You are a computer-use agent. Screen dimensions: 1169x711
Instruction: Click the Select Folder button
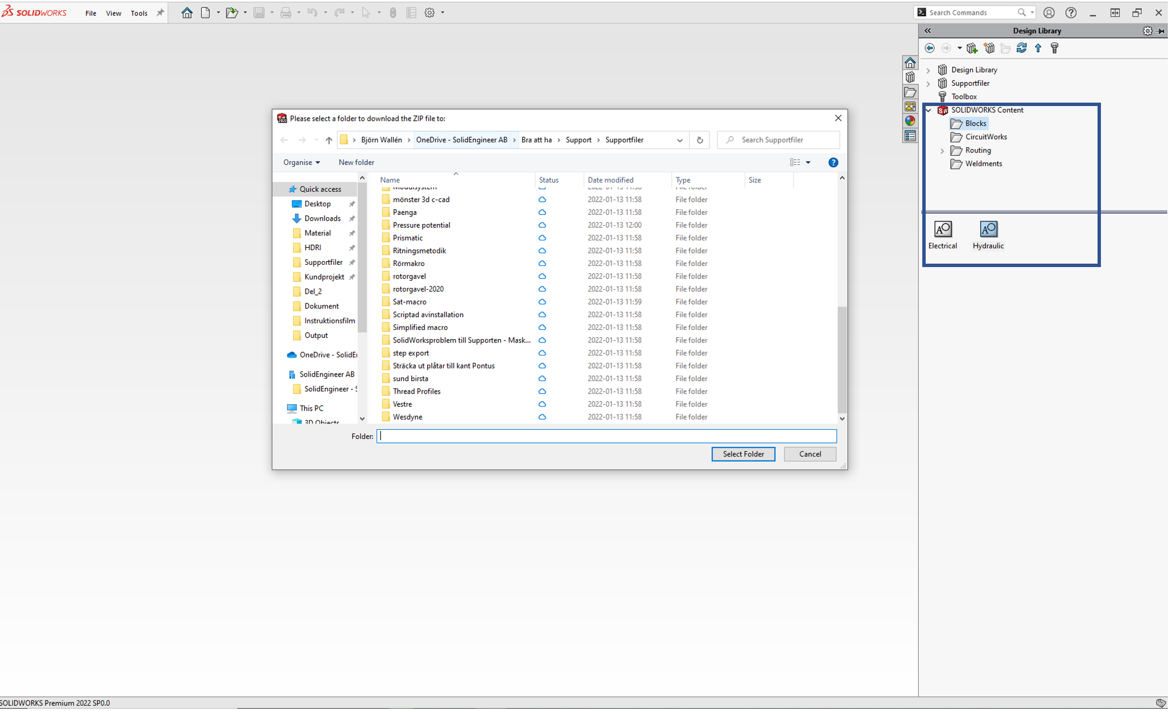coord(743,454)
